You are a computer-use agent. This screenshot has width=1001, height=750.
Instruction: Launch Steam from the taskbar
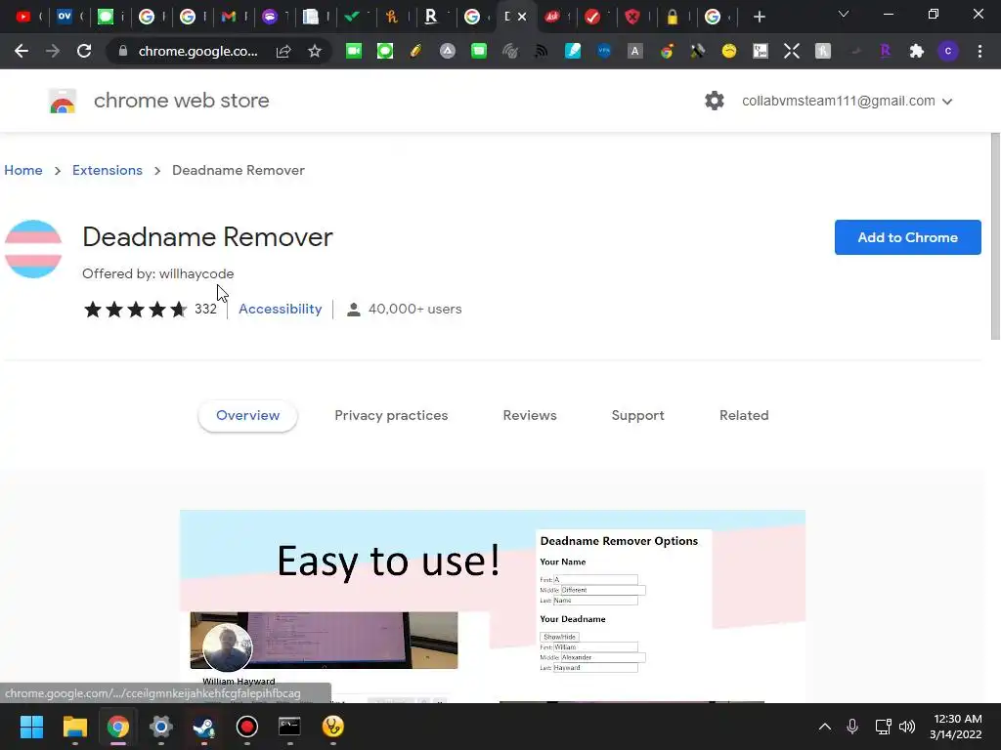coord(203,727)
